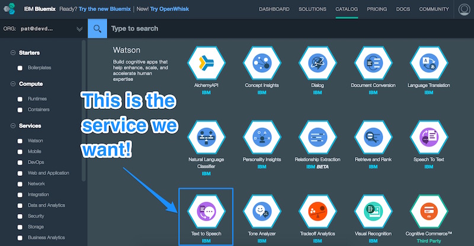Click the Third Party label under Cognitive Commerce
474x246 pixels.
[428, 241]
